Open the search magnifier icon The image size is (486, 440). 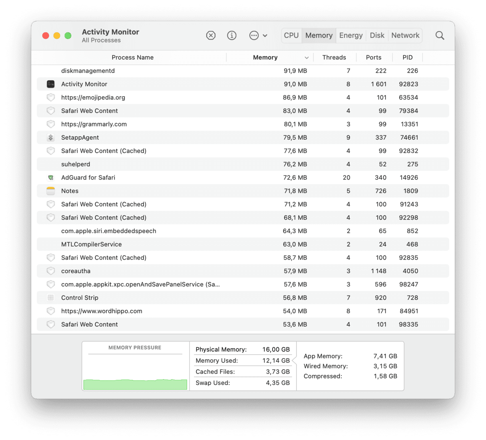point(440,36)
